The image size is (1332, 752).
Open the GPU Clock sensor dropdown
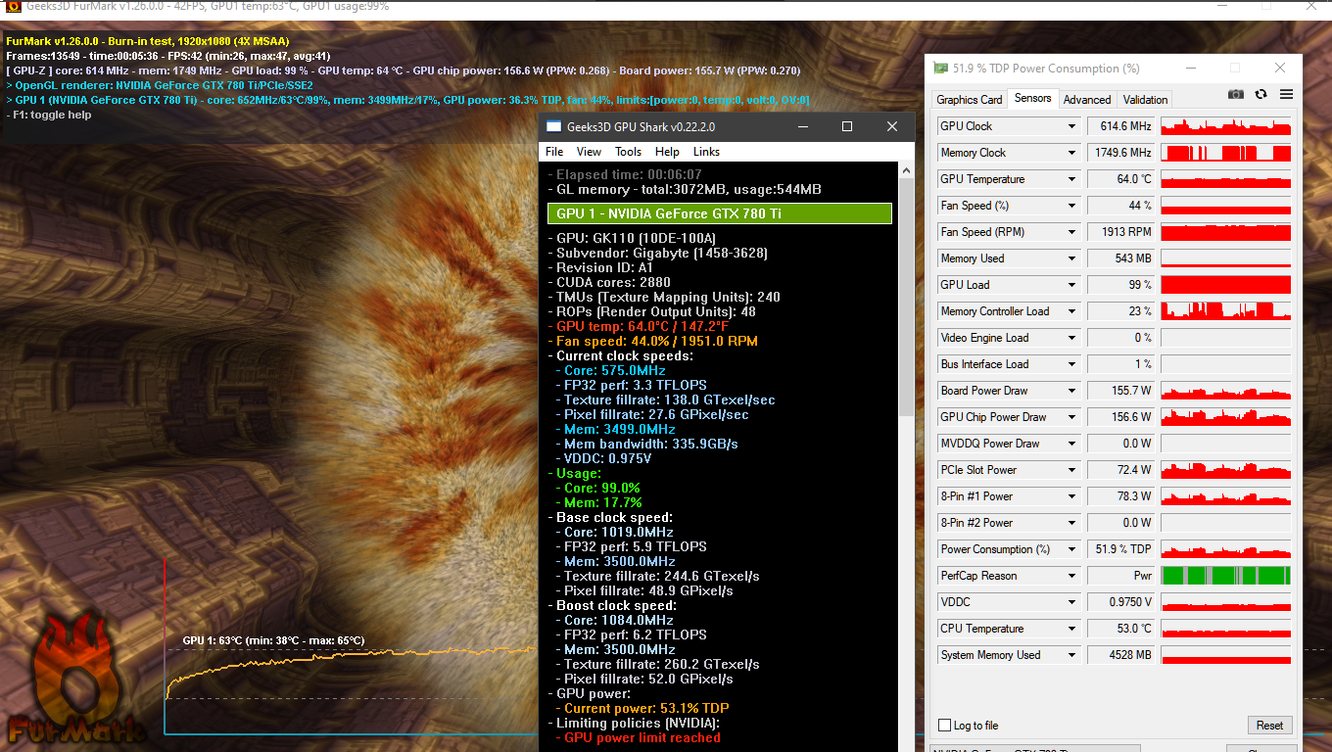coord(1071,126)
